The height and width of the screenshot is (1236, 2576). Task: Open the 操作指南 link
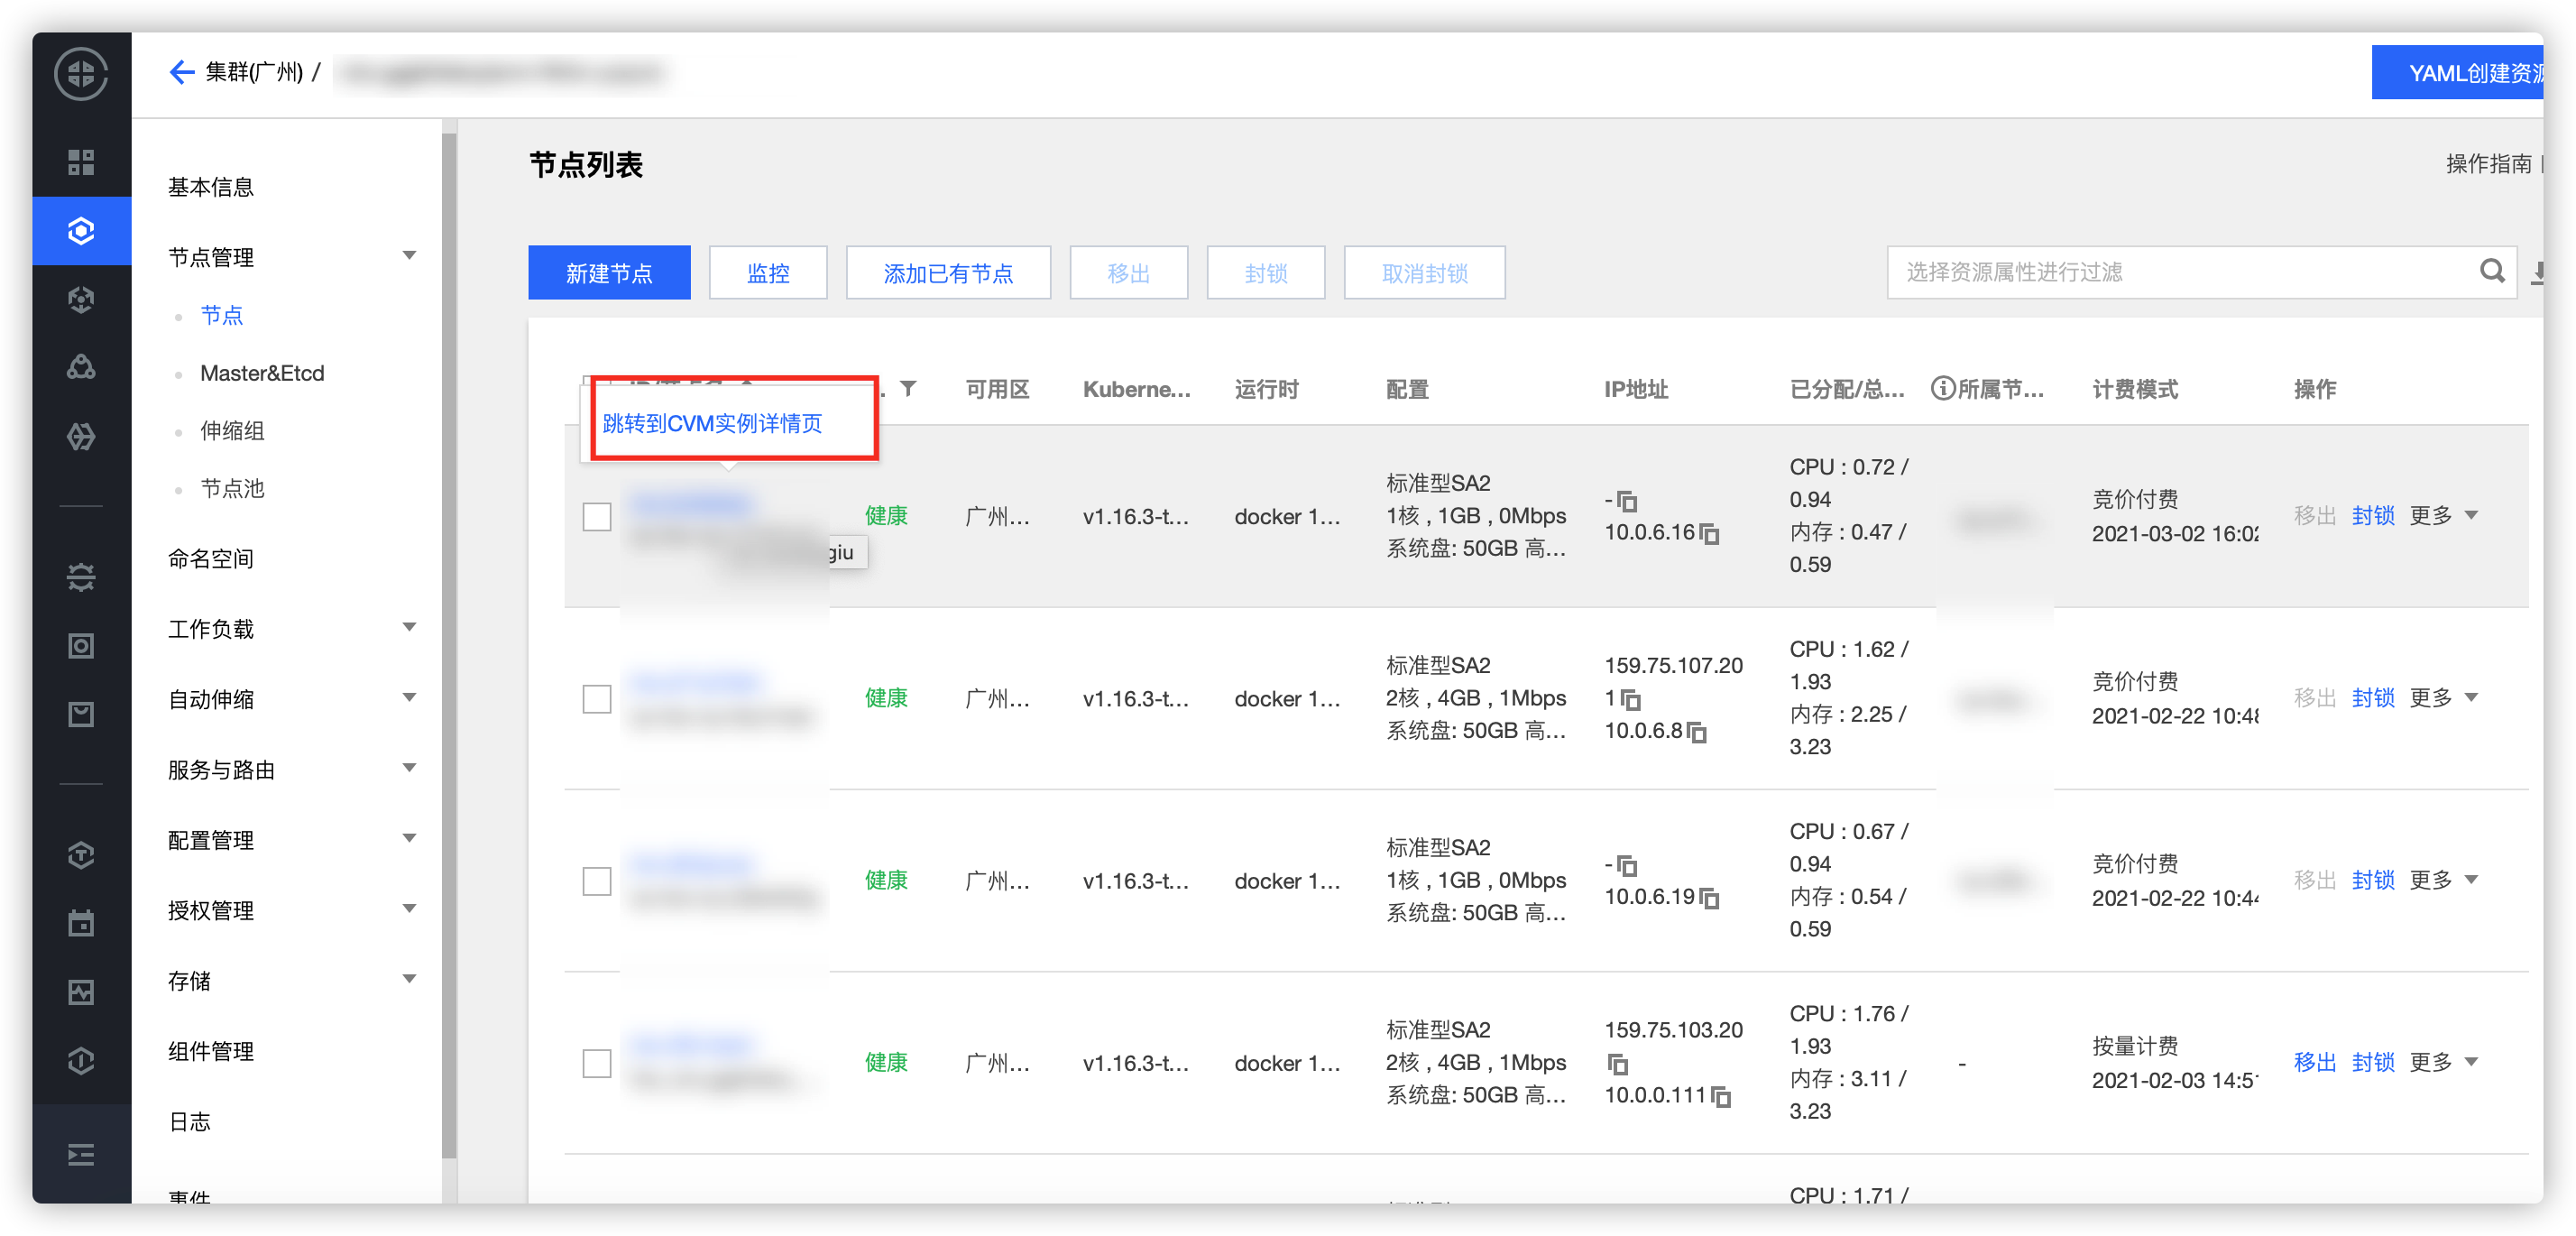(x=2488, y=164)
